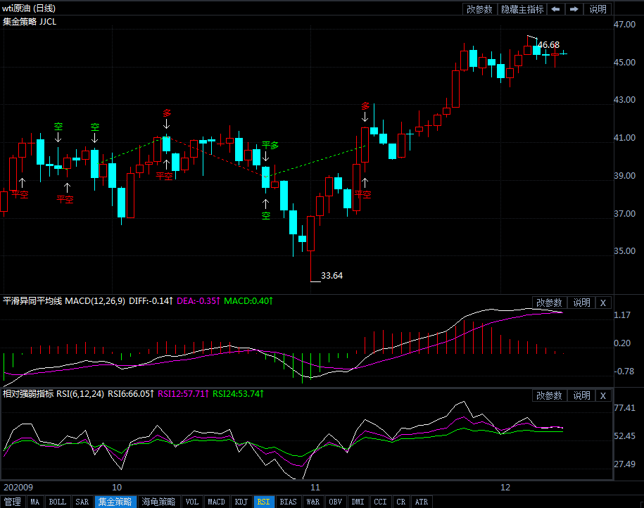Open 改参数 for the main chart
This screenshot has height=508, width=644.
479,9
